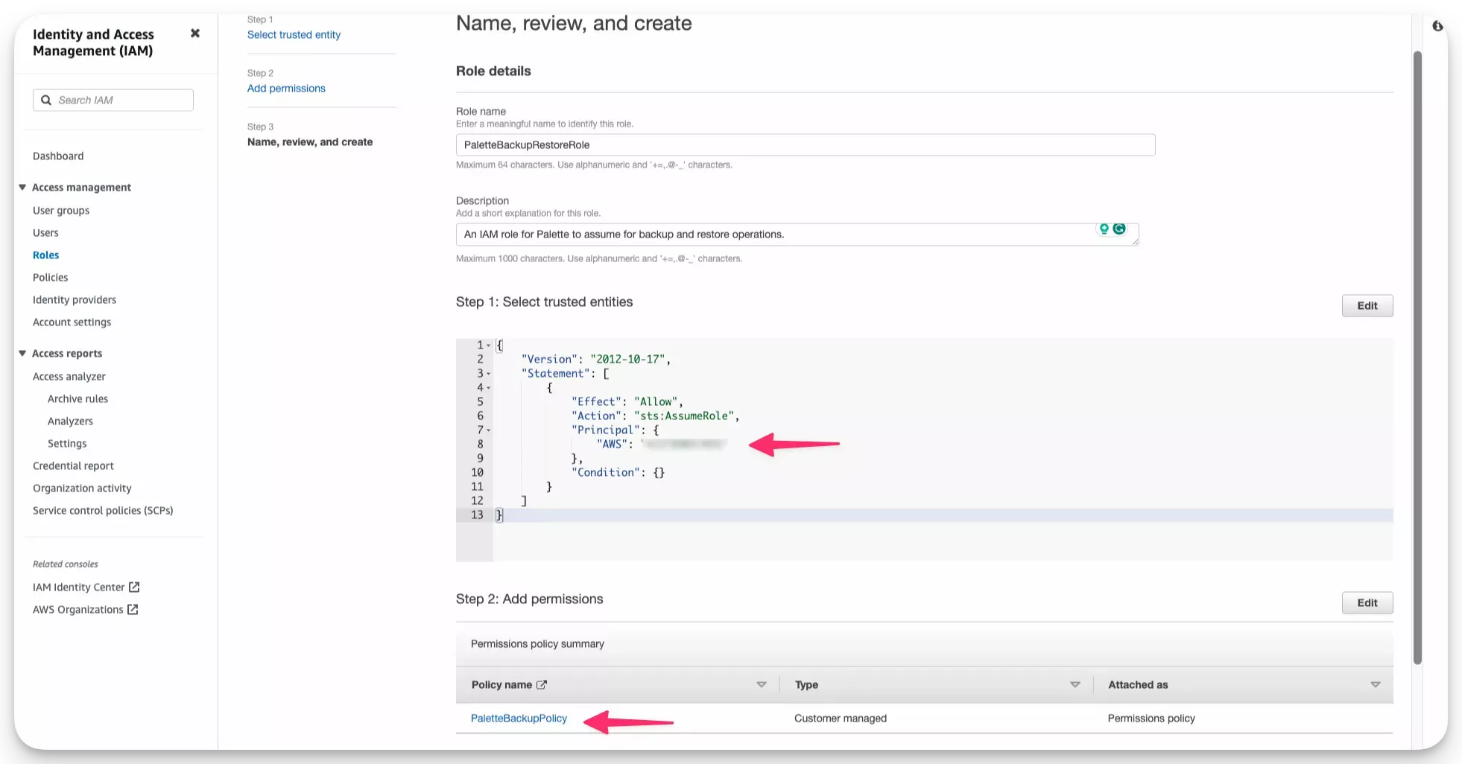
Task: Select Policies in the IAM sidebar
Action: [x=50, y=277]
